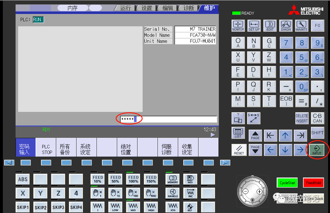Click the window switch key with question mark
Viewport: 330px width, 213px height.
pos(238,118)
